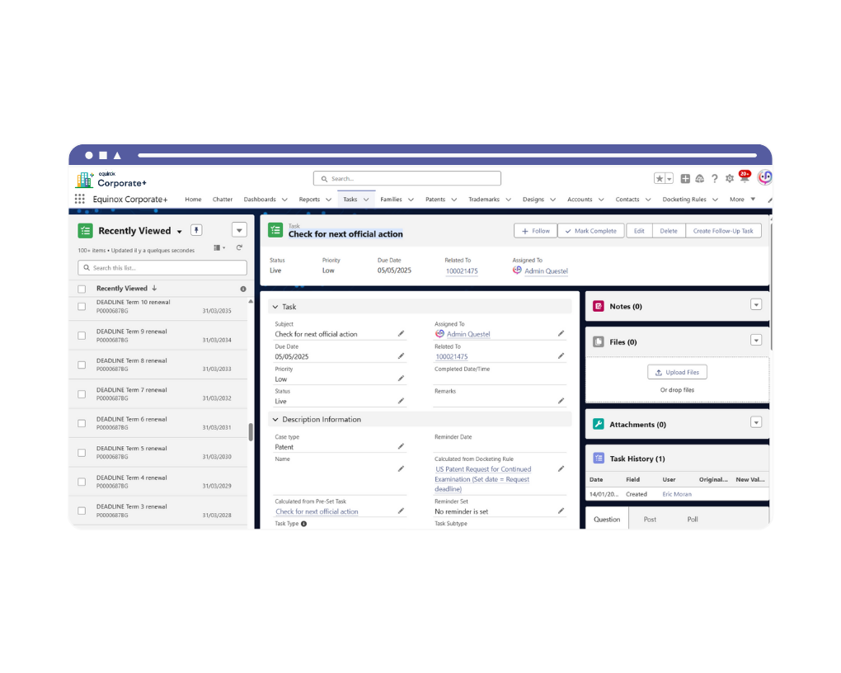Image resolution: width=841 pixels, height=673 pixels.
Task: Open the Patents tab menu
Action: pos(454,199)
